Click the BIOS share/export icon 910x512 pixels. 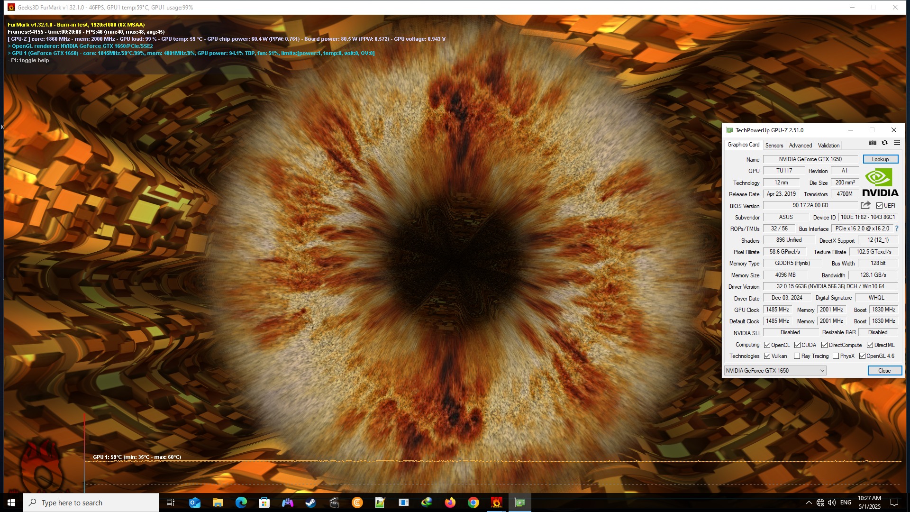click(x=865, y=205)
